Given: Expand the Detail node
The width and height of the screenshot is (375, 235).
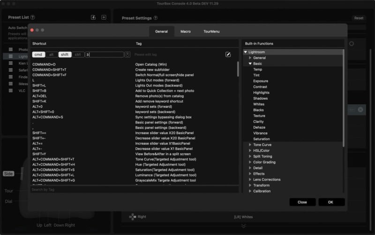Looking at the screenshot, I should pos(250,168).
